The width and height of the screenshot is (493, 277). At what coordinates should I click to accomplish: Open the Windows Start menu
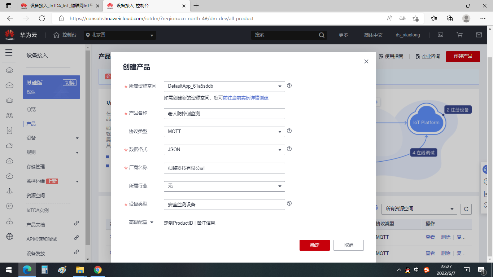click(9, 270)
